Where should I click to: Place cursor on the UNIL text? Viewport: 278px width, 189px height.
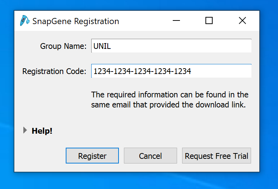[x=102, y=46]
